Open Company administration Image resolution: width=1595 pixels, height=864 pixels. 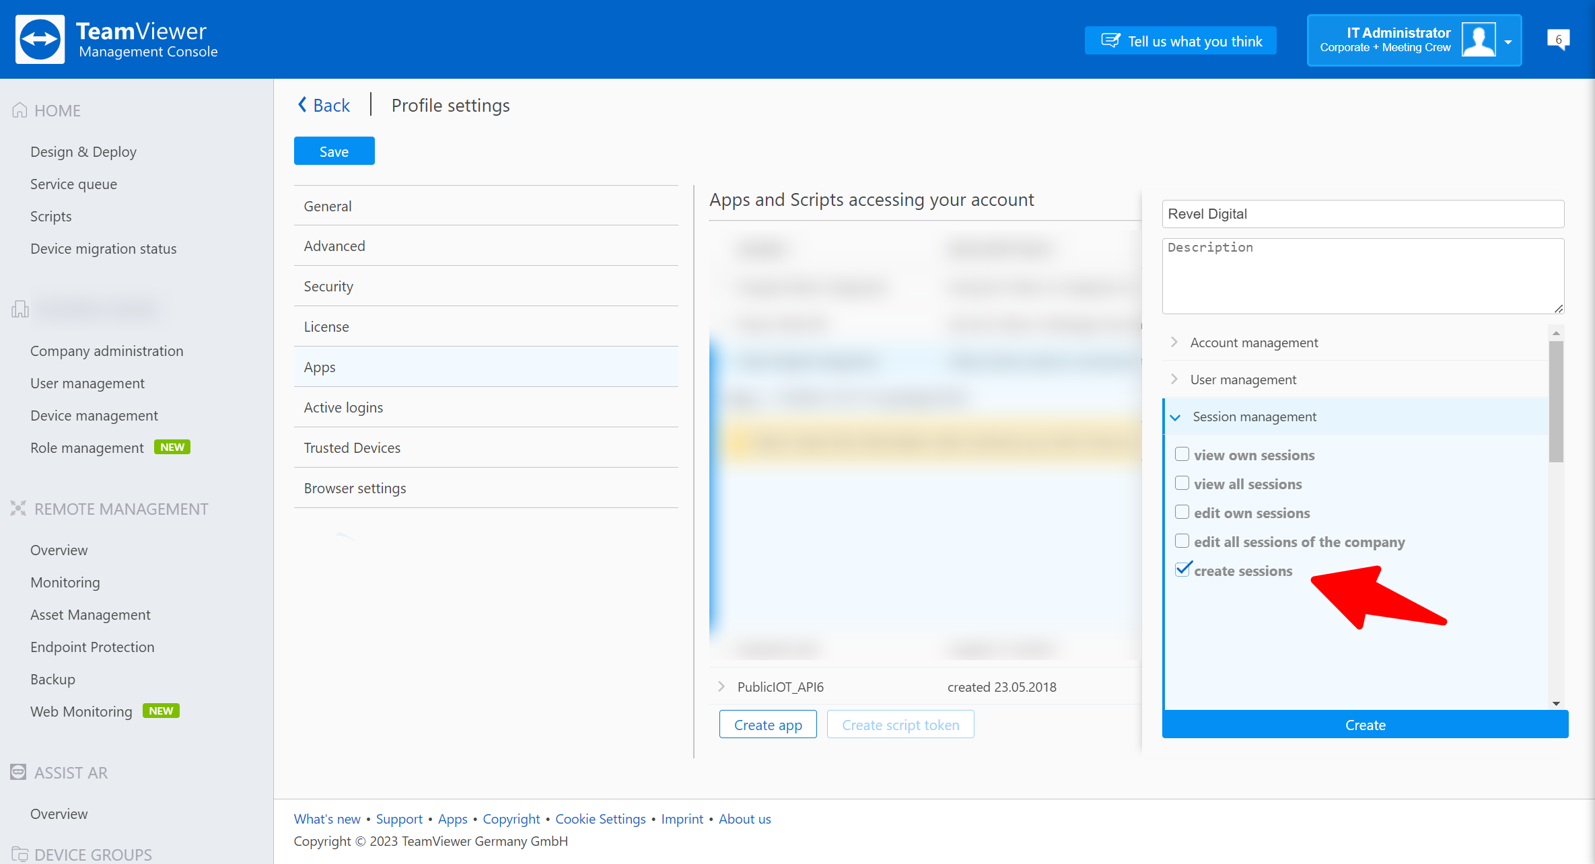[106, 351]
